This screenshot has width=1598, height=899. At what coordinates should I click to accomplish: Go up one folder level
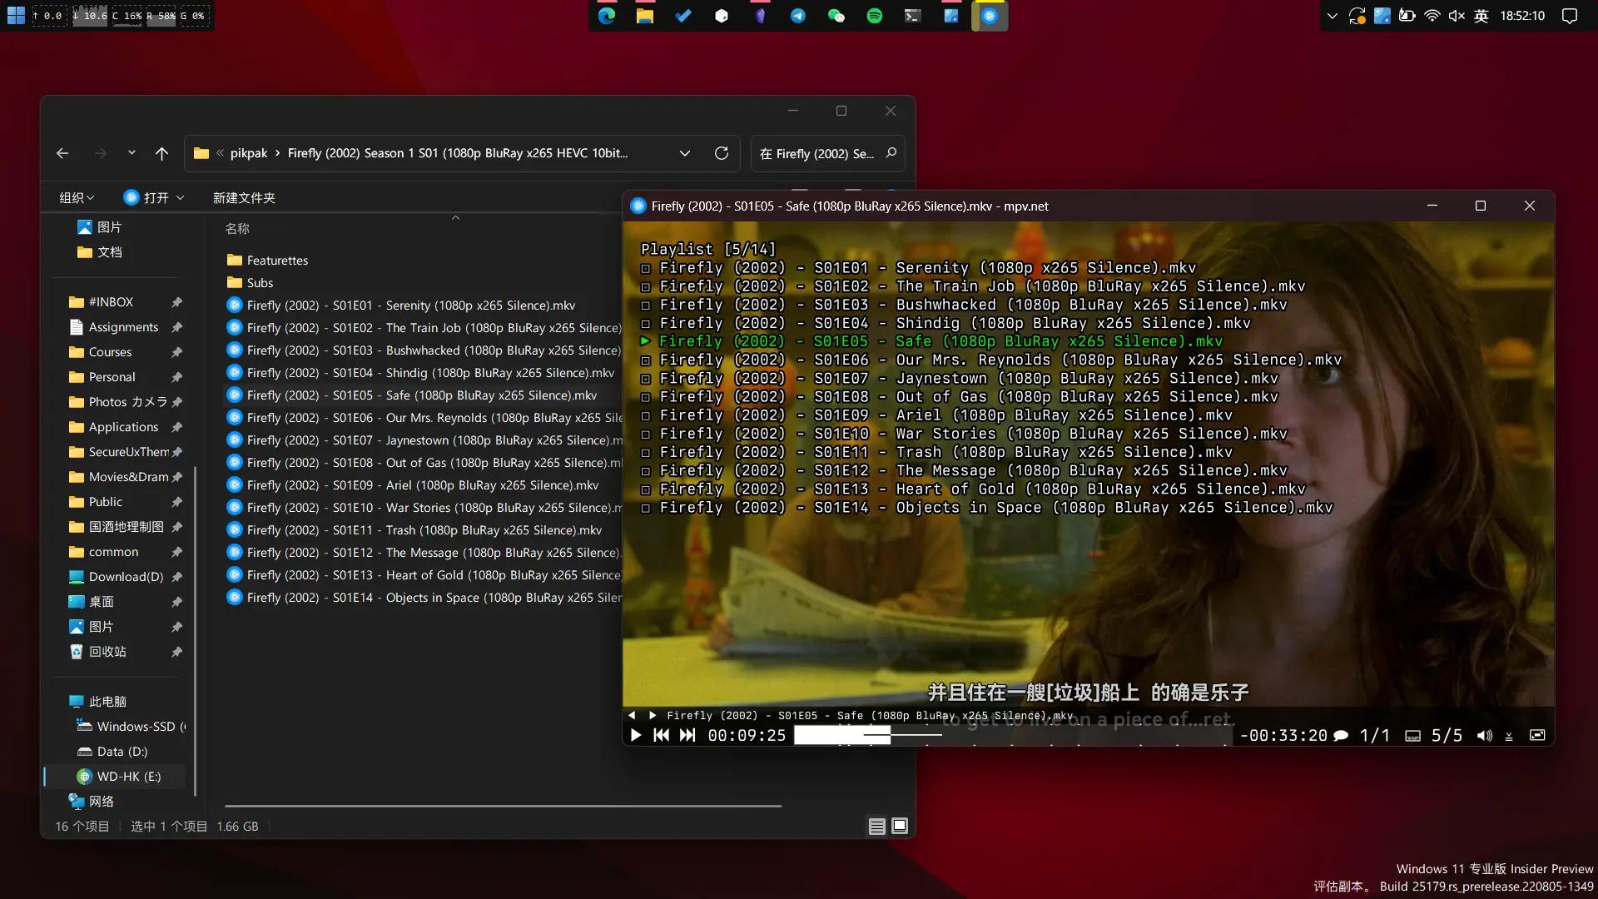coord(161,153)
